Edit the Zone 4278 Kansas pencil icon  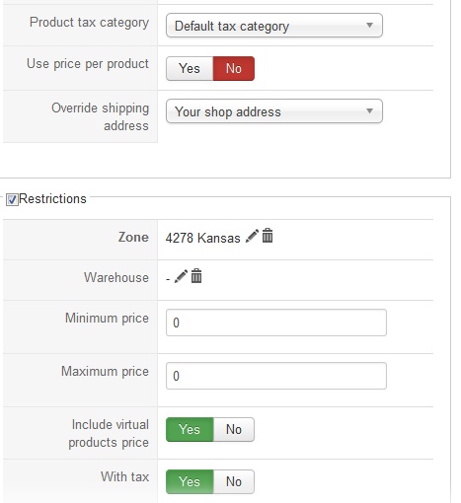[x=252, y=236]
